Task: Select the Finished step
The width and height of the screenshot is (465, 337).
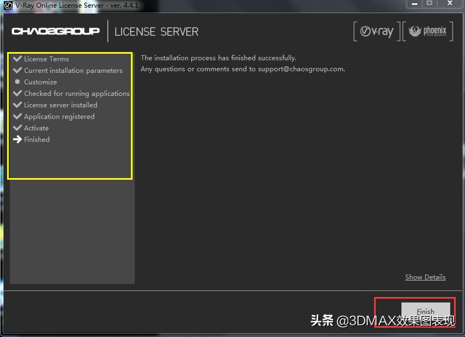Action: [x=37, y=139]
